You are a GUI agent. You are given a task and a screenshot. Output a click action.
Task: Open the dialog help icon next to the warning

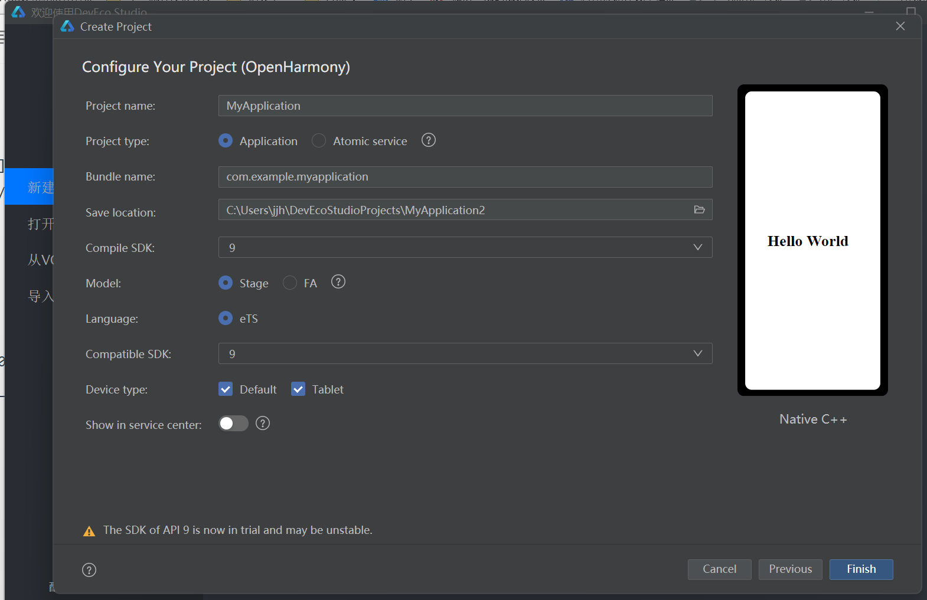click(x=89, y=570)
